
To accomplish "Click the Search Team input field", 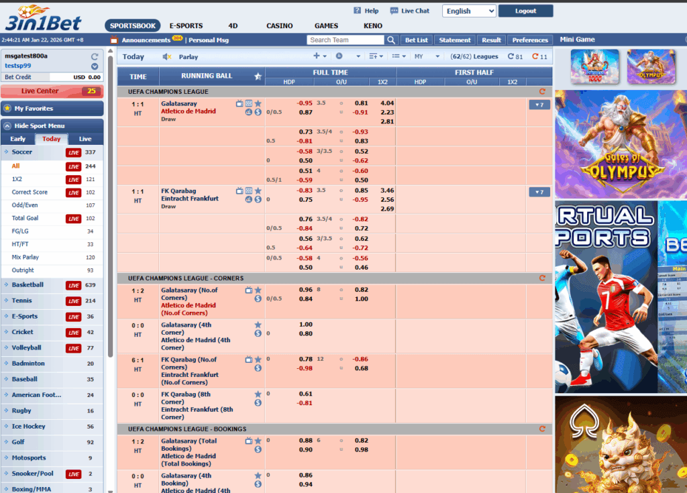I will coord(345,40).
